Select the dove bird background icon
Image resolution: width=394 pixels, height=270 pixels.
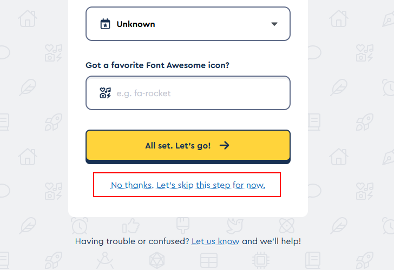click(234, 226)
